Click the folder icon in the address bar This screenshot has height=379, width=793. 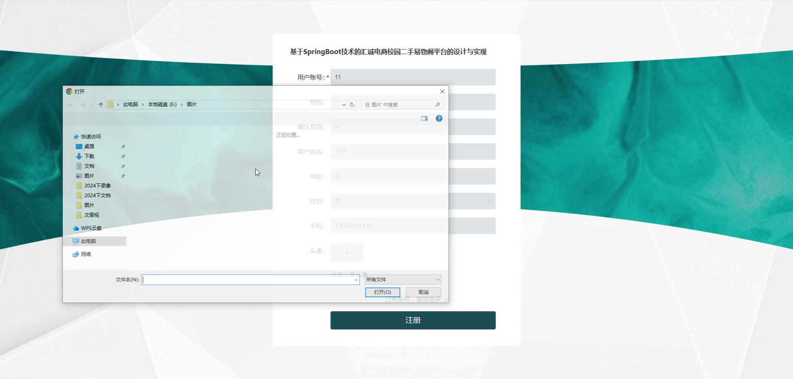coord(111,104)
